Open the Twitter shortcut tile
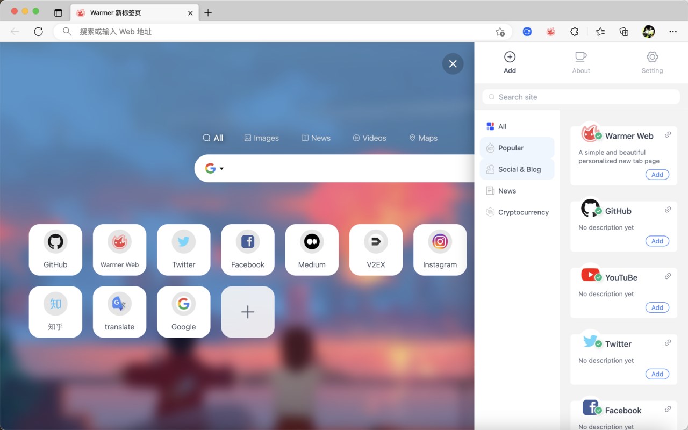Image resolution: width=688 pixels, height=430 pixels. click(183, 250)
